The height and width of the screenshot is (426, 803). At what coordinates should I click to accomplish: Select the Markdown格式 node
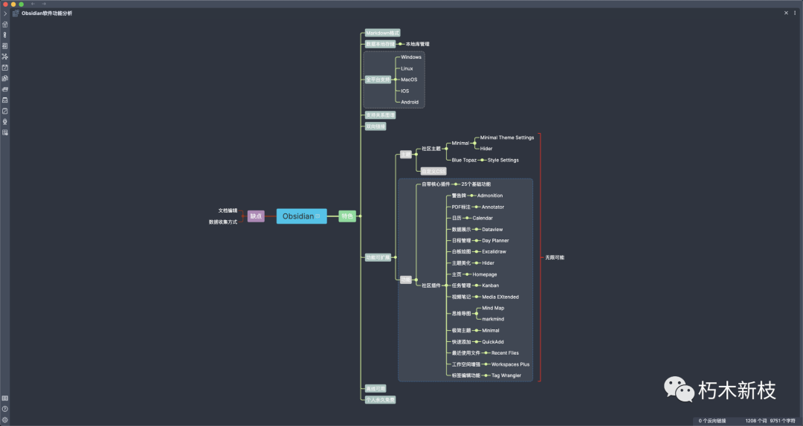[x=383, y=33]
